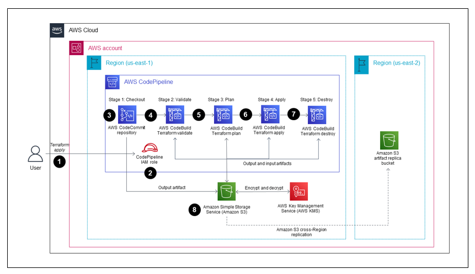The width and height of the screenshot is (475, 274).
Task: Click the 'AWS CodeBuild Terraform destroy' caption
Action: pos(318,131)
